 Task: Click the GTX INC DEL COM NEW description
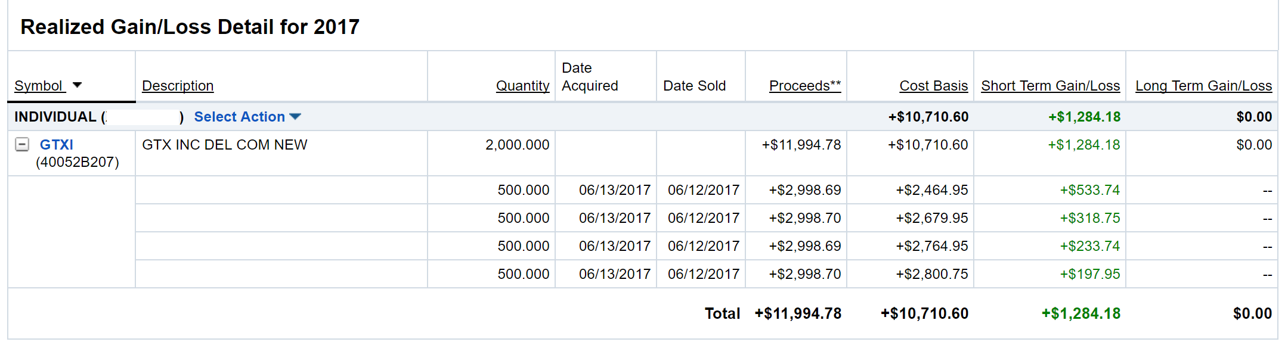225,145
